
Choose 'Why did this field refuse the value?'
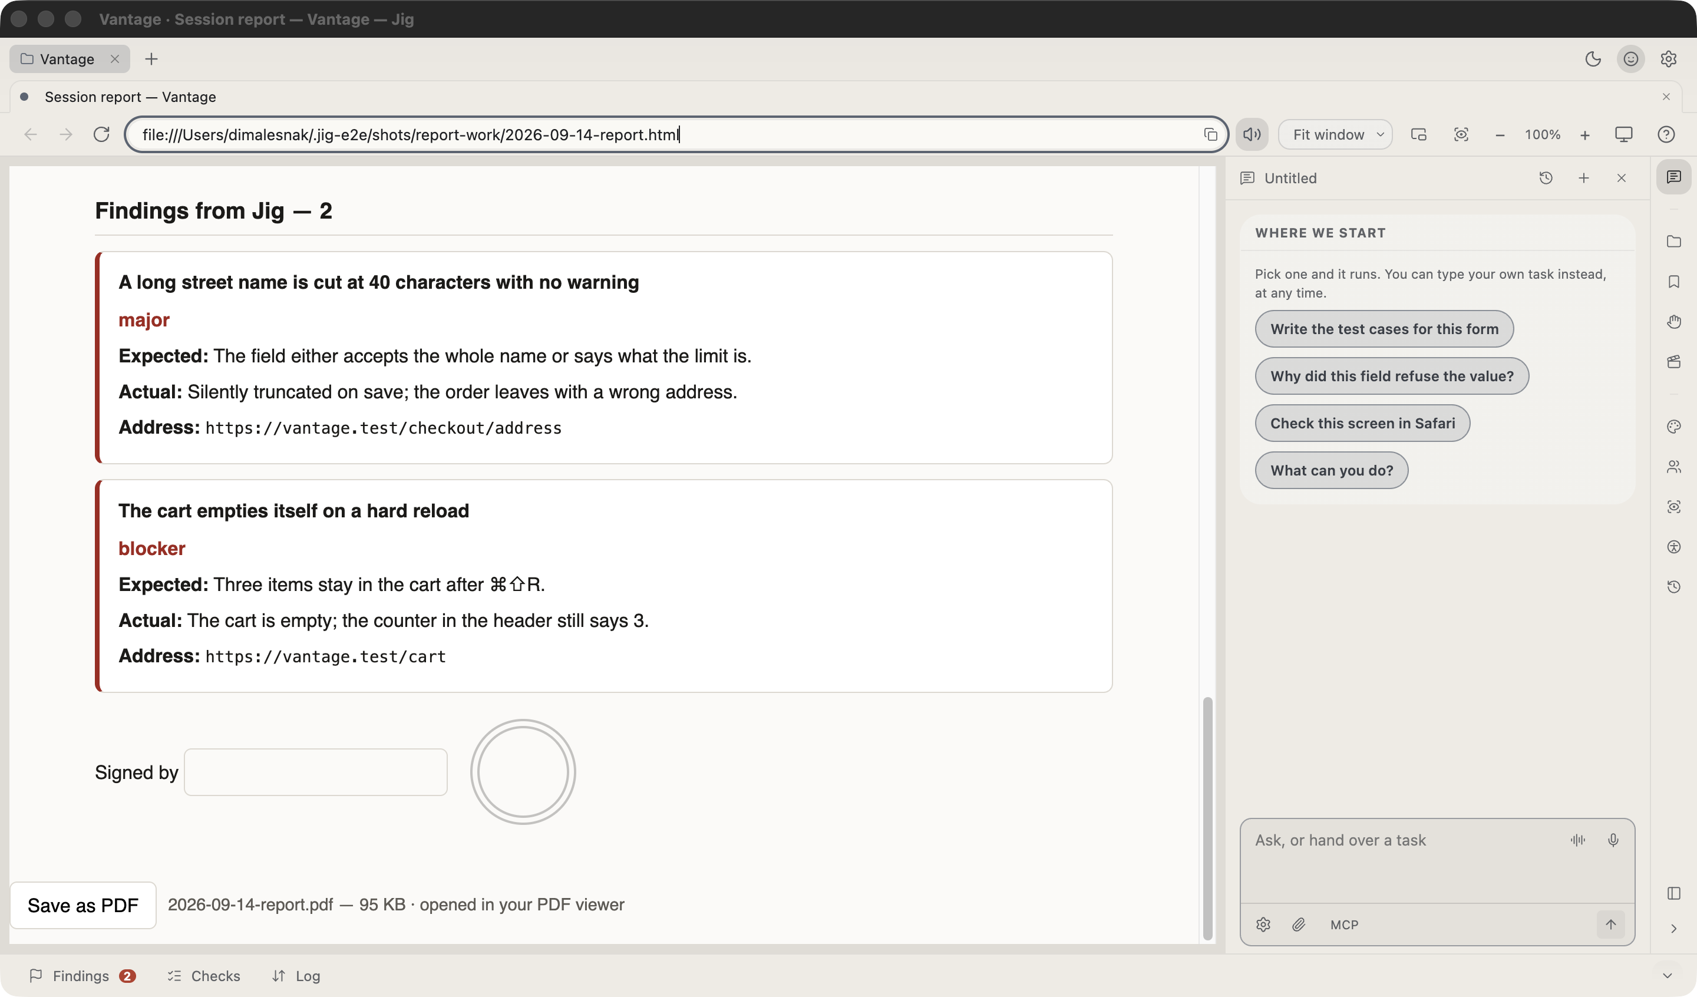pyautogui.click(x=1391, y=376)
